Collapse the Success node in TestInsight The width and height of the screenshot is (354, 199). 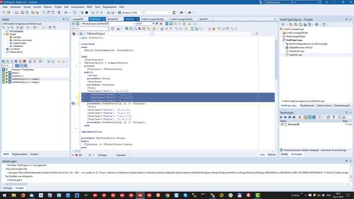282,124
